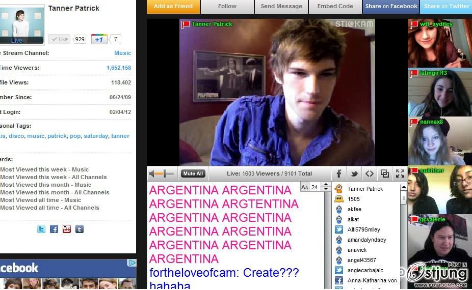Increase chat font size with up arrow

pyautogui.click(x=326, y=185)
